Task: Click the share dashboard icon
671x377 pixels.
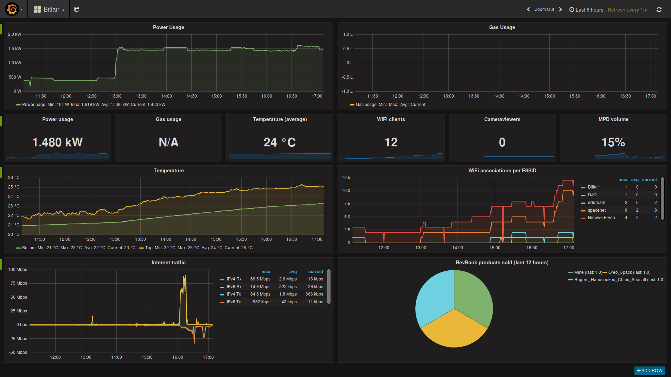Action: click(77, 9)
